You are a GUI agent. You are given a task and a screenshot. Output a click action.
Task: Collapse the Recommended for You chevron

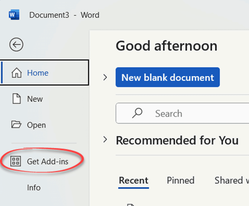coord(105,140)
